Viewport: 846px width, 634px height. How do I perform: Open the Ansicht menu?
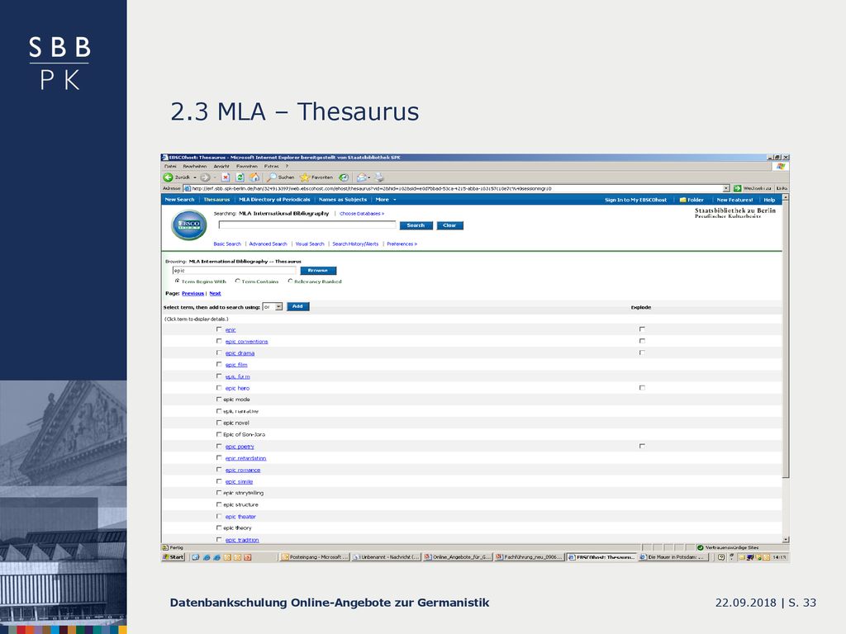221,167
